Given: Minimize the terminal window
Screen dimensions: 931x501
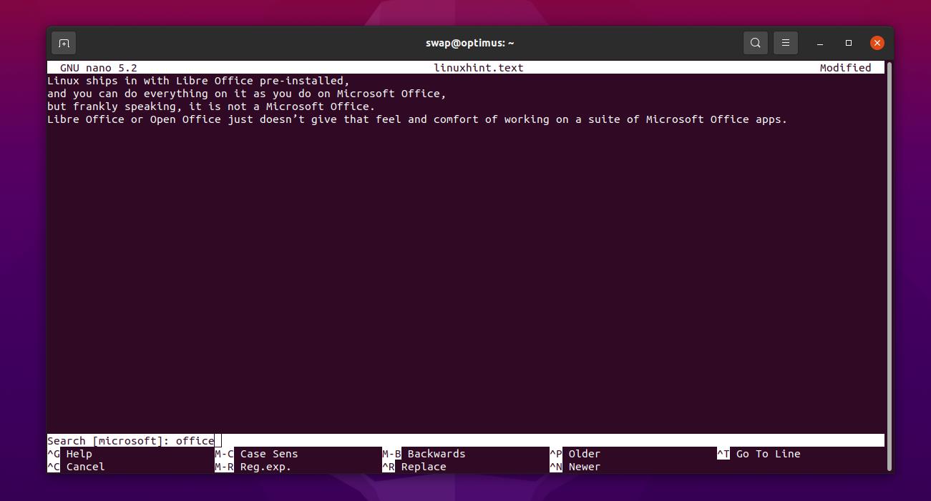Looking at the screenshot, I should (820, 43).
